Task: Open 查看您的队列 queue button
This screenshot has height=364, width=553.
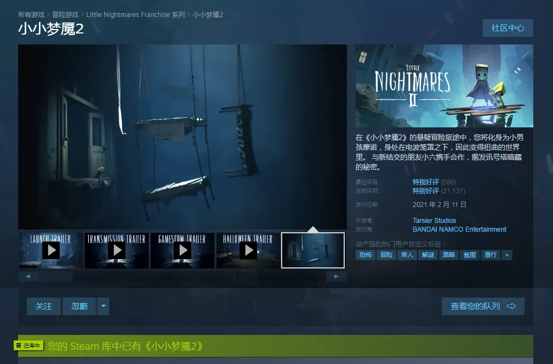Action: (x=483, y=306)
